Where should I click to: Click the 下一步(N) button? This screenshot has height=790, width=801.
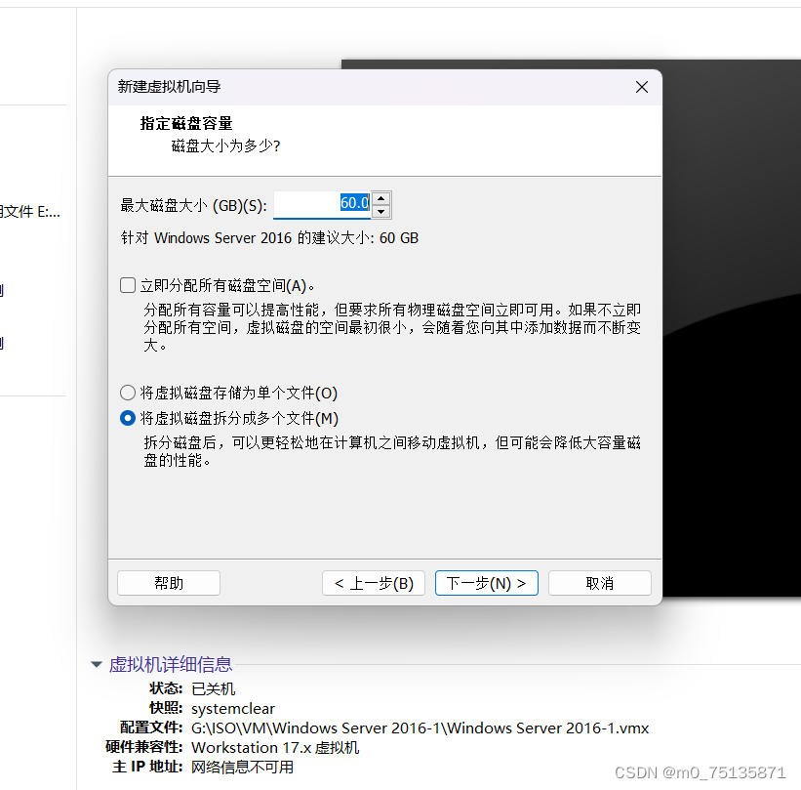point(486,582)
